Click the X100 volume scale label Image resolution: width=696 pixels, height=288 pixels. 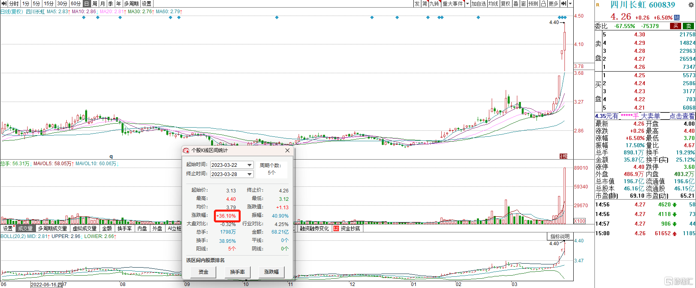580,221
